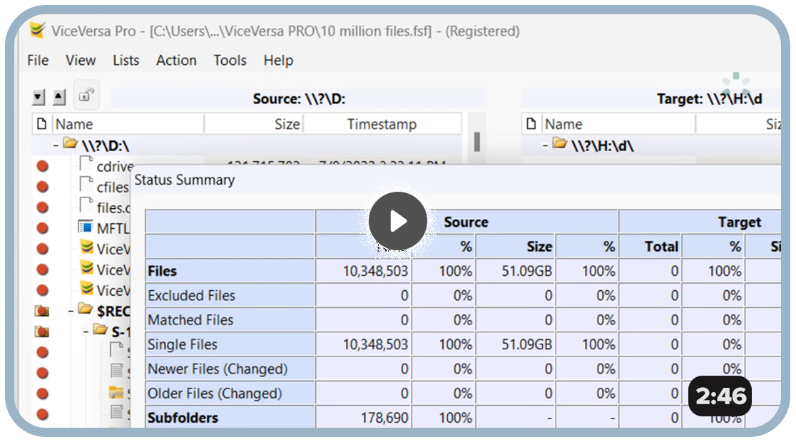This screenshot has width=796, height=442.
Task: Open the Tools menu
Action: (x=230, y=61)
